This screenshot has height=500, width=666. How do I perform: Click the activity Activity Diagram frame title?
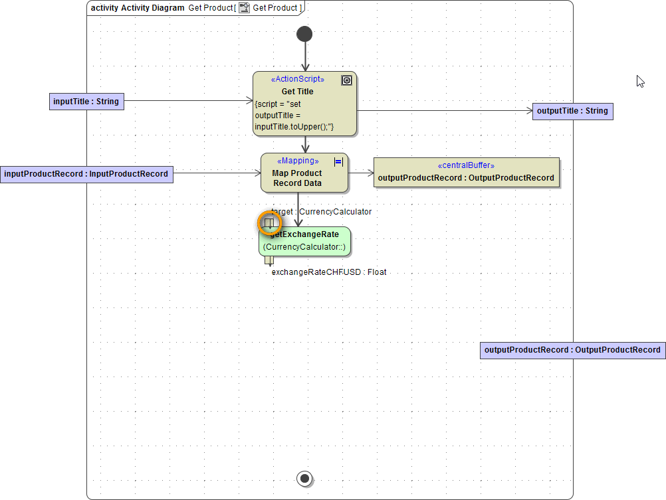pyautogui.click(x=138, y=8)
